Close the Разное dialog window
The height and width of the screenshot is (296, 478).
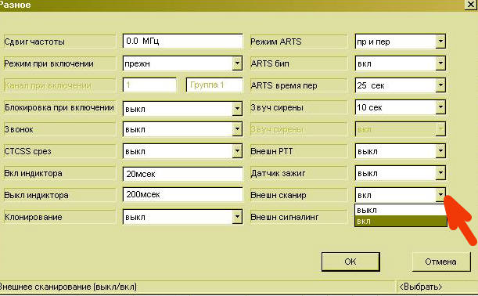(x=471, y=5)
